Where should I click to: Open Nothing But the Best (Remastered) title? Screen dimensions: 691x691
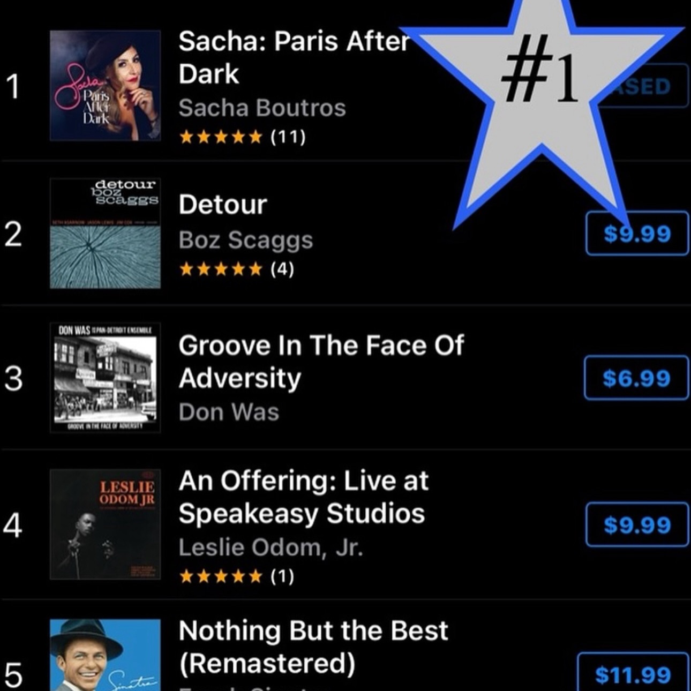click(x=313, y=647)
